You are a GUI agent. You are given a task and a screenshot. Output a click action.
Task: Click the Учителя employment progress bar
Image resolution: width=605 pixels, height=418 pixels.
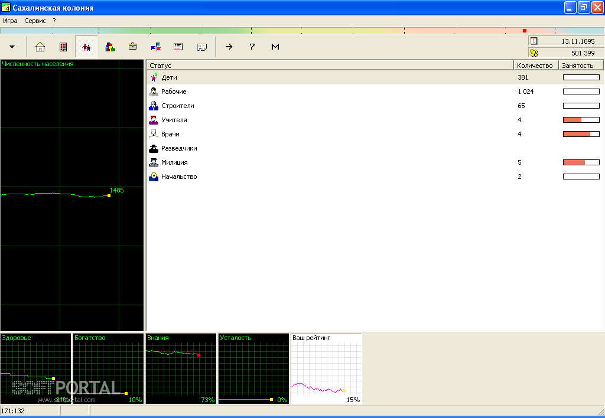tap(581, 120)
